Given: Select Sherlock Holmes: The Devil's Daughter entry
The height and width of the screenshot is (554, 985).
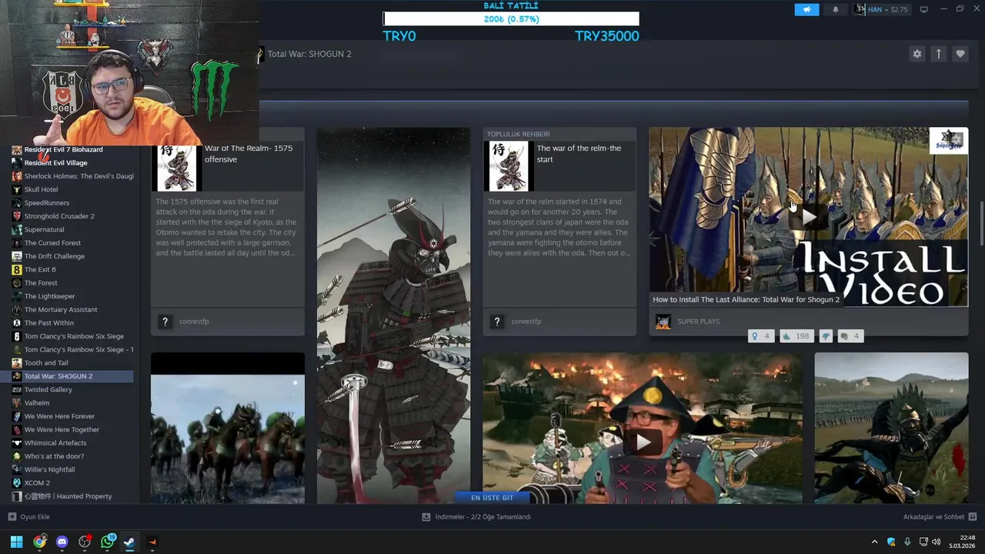Looking at the screenshot, I should pos(71,176).
